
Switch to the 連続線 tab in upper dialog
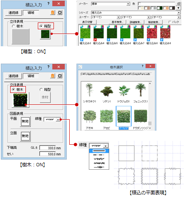(x=14, y=13)
